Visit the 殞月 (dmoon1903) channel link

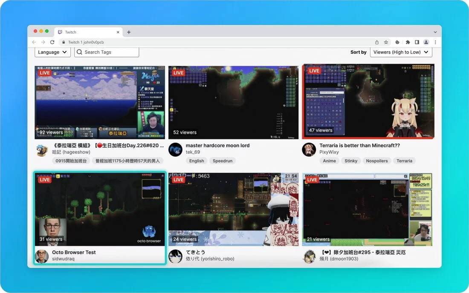point(339,259)
